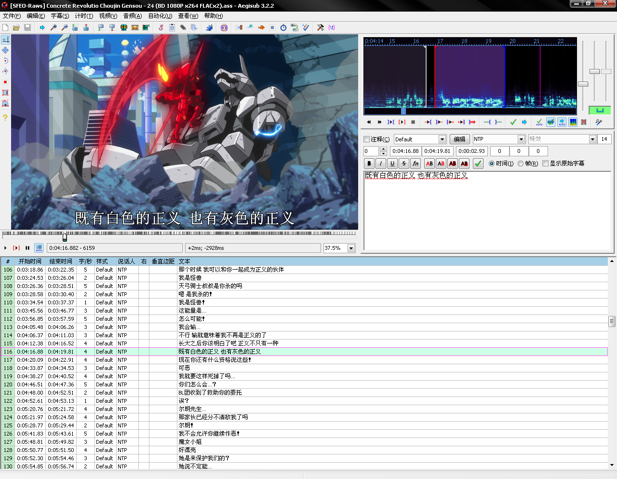This screenshot has width=617, height=479.
Task: Select the standard crosshair video tool
Action: (x=5, y=40)
